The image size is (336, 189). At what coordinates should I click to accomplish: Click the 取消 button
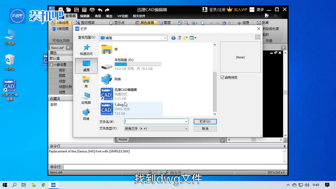(x=205, y=129)
